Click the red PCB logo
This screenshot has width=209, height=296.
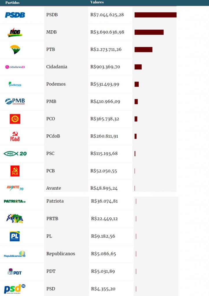pos(15,171)
